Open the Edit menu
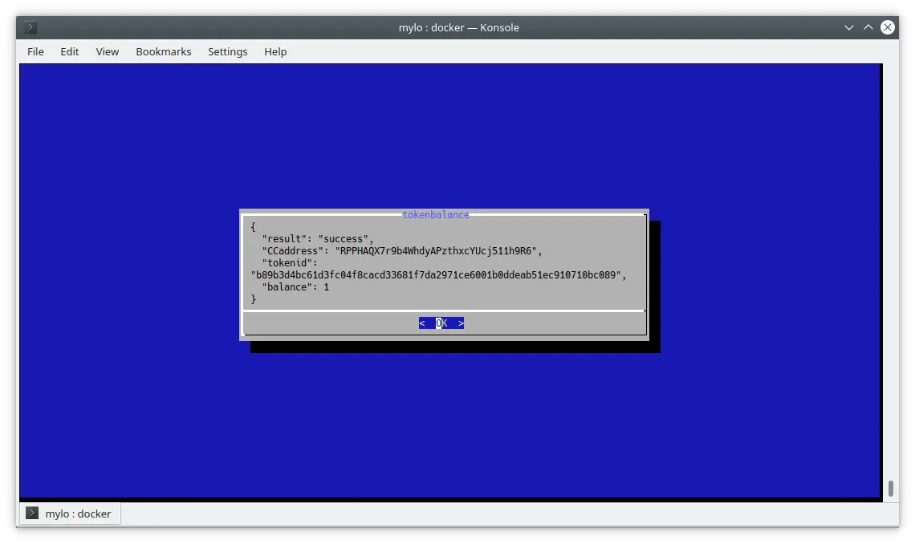This screenshot has width=915, height=544. click(x=70, y=51)
